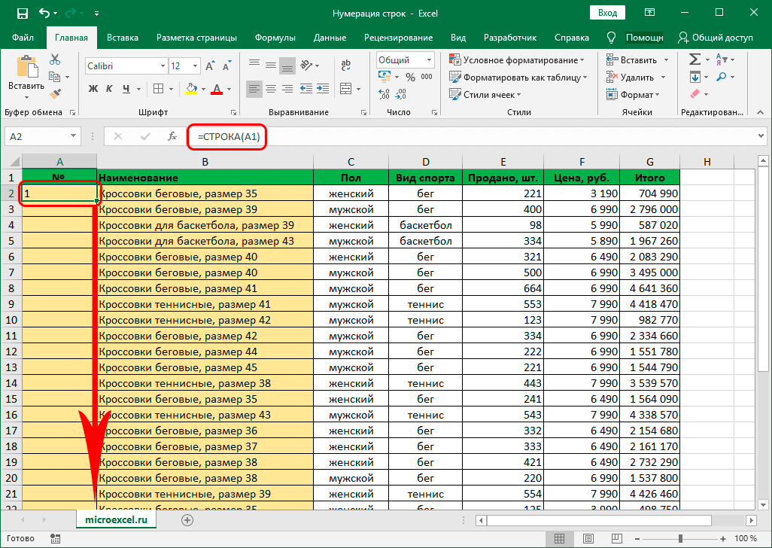Click Формат cells button

pyautogui.click(x=633, y=95)
